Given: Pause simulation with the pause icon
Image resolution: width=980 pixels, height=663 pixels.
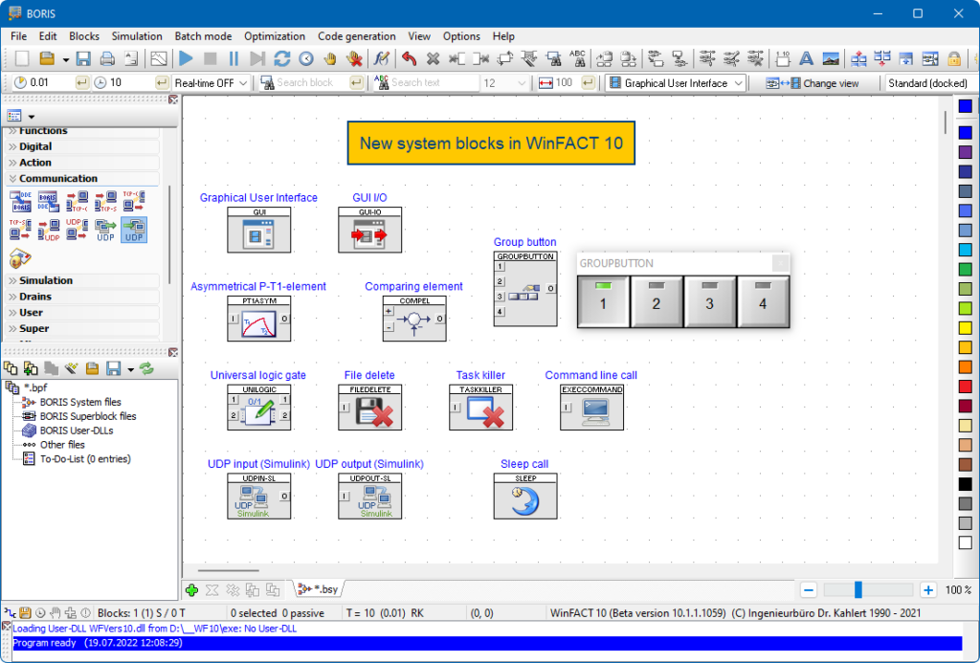Looking at the screenshot, I should pos(234,58).
